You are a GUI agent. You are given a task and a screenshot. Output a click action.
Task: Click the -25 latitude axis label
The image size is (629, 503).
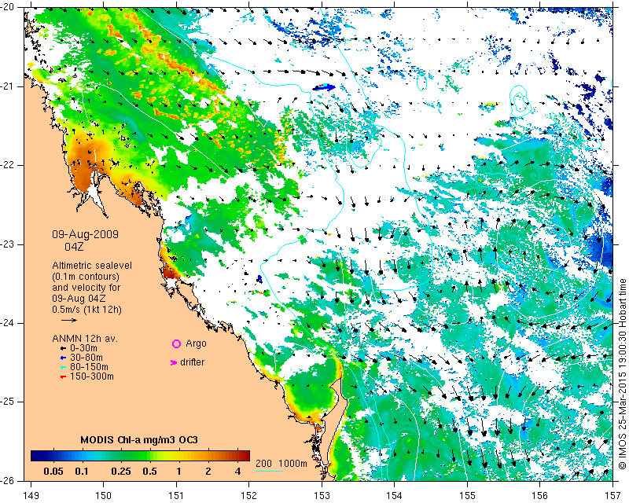point(8,402)
